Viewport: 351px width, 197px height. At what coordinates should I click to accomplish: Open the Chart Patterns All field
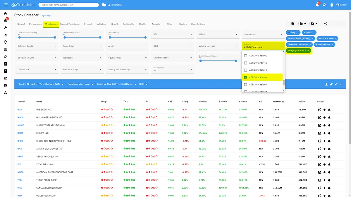[173, 69]
